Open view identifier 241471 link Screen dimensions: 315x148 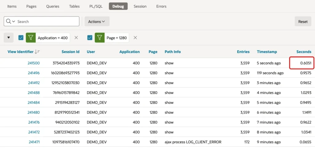pos(34,142)
